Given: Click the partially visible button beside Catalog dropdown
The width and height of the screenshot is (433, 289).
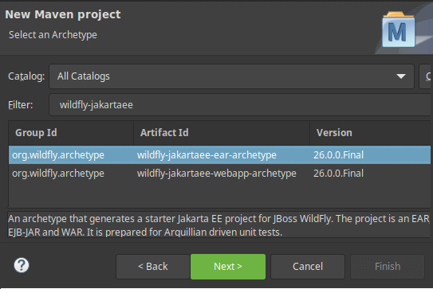Looking at the screenshot, I should click(425, 76).
